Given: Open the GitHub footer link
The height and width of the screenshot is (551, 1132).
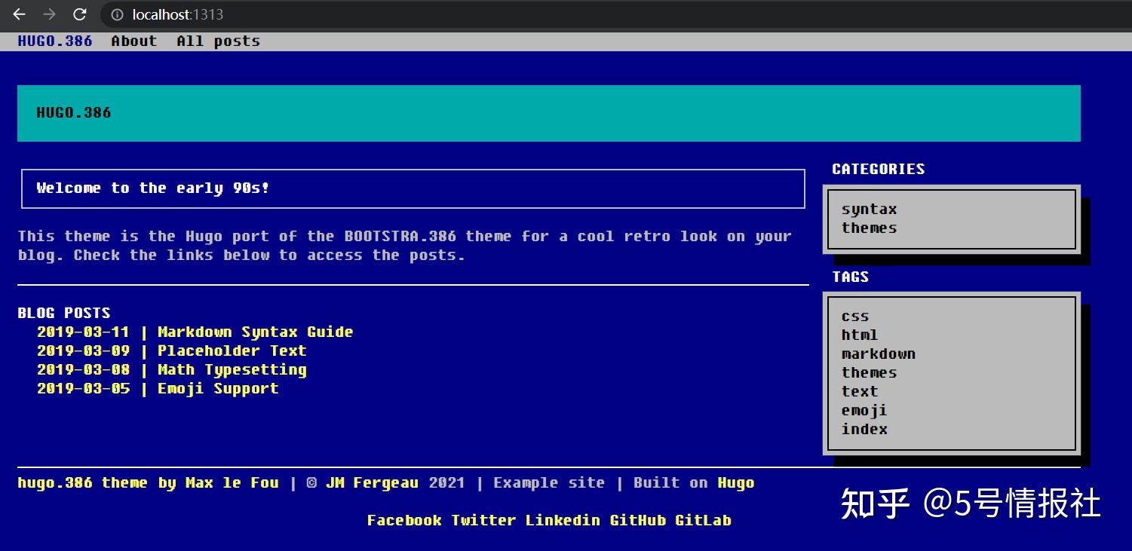Looking at the screenshot, I should tap(637, 521).
